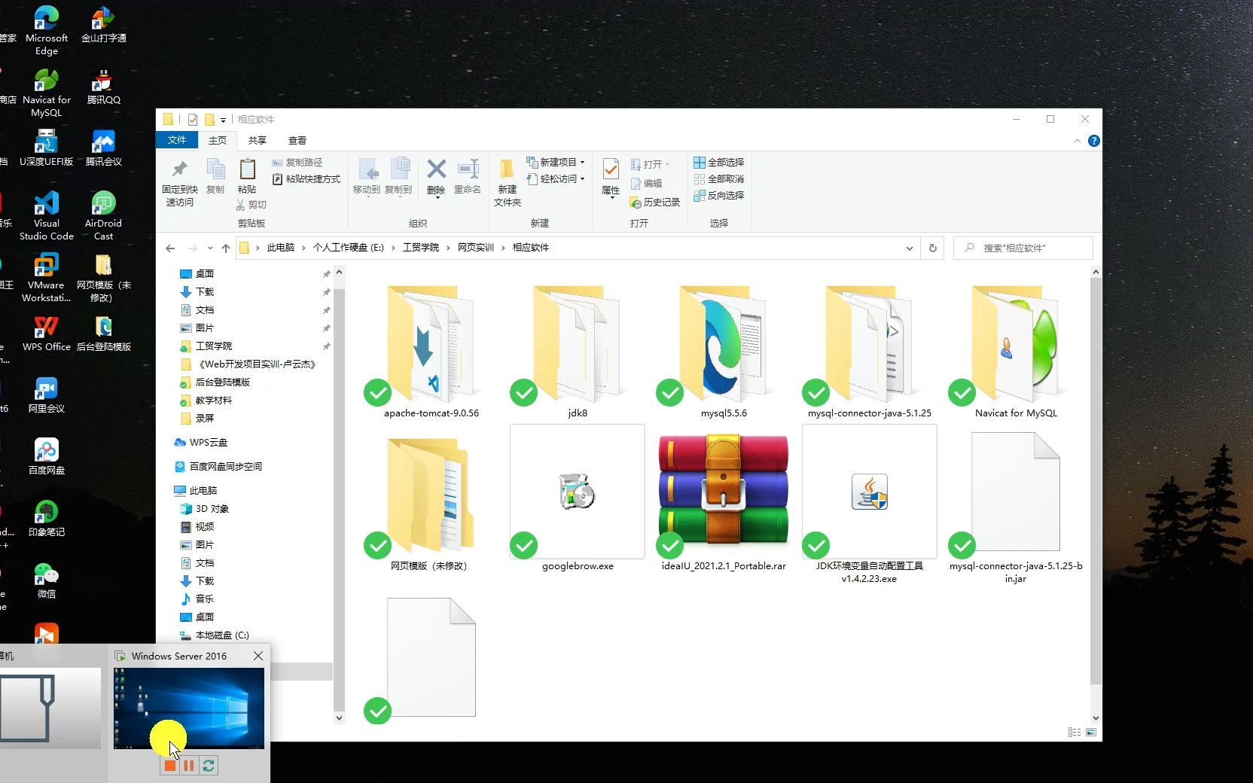Click Select none (全部取消)
This screenshot has height=783, width=1253.
pyautogui.click(x=718, y=179)
